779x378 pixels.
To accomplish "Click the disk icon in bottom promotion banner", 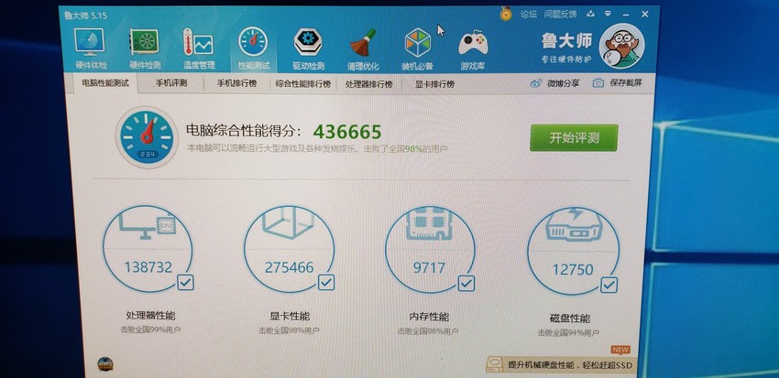I will tap(495, 364).
